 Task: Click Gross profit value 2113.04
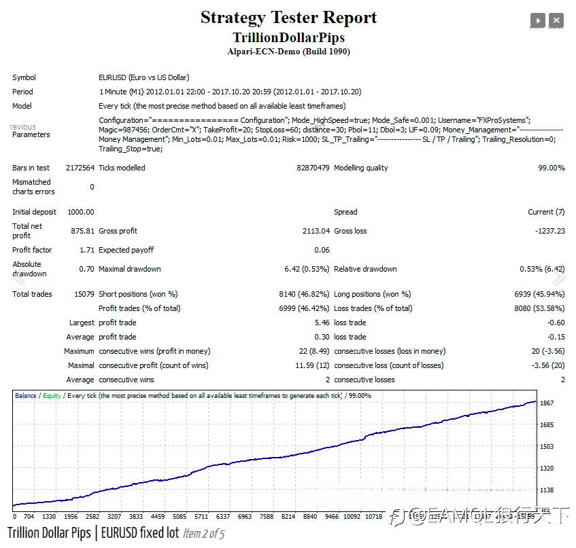click(316, 231)
